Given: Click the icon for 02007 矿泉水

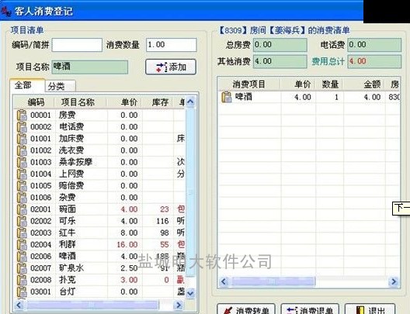Looking at the screenshot, I should (x=22, y=268).
